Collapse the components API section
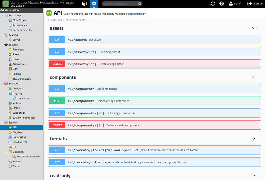 [x=254, y=77]
